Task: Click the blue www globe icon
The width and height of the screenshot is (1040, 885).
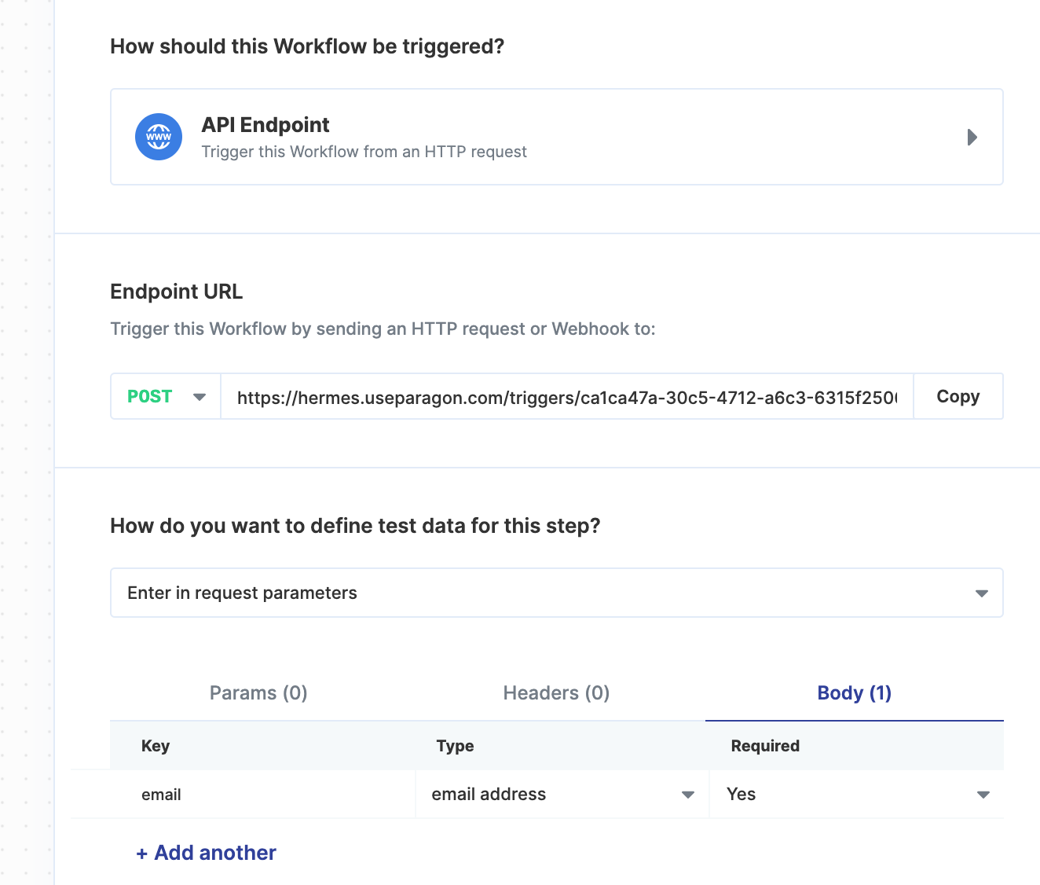Action: coord(159,137)
